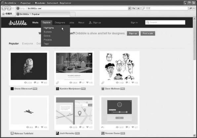197x138 pixels.
Task: Click the Refresh button beside address bar
Action: (x=134, y=8)
